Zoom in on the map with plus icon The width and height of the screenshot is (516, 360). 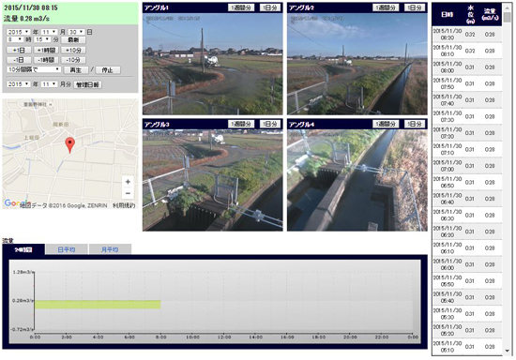[x=128, y=182]
